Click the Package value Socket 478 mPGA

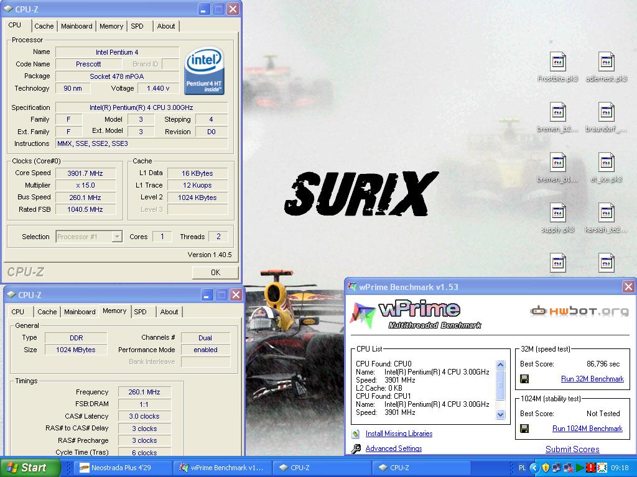[117, 76]
